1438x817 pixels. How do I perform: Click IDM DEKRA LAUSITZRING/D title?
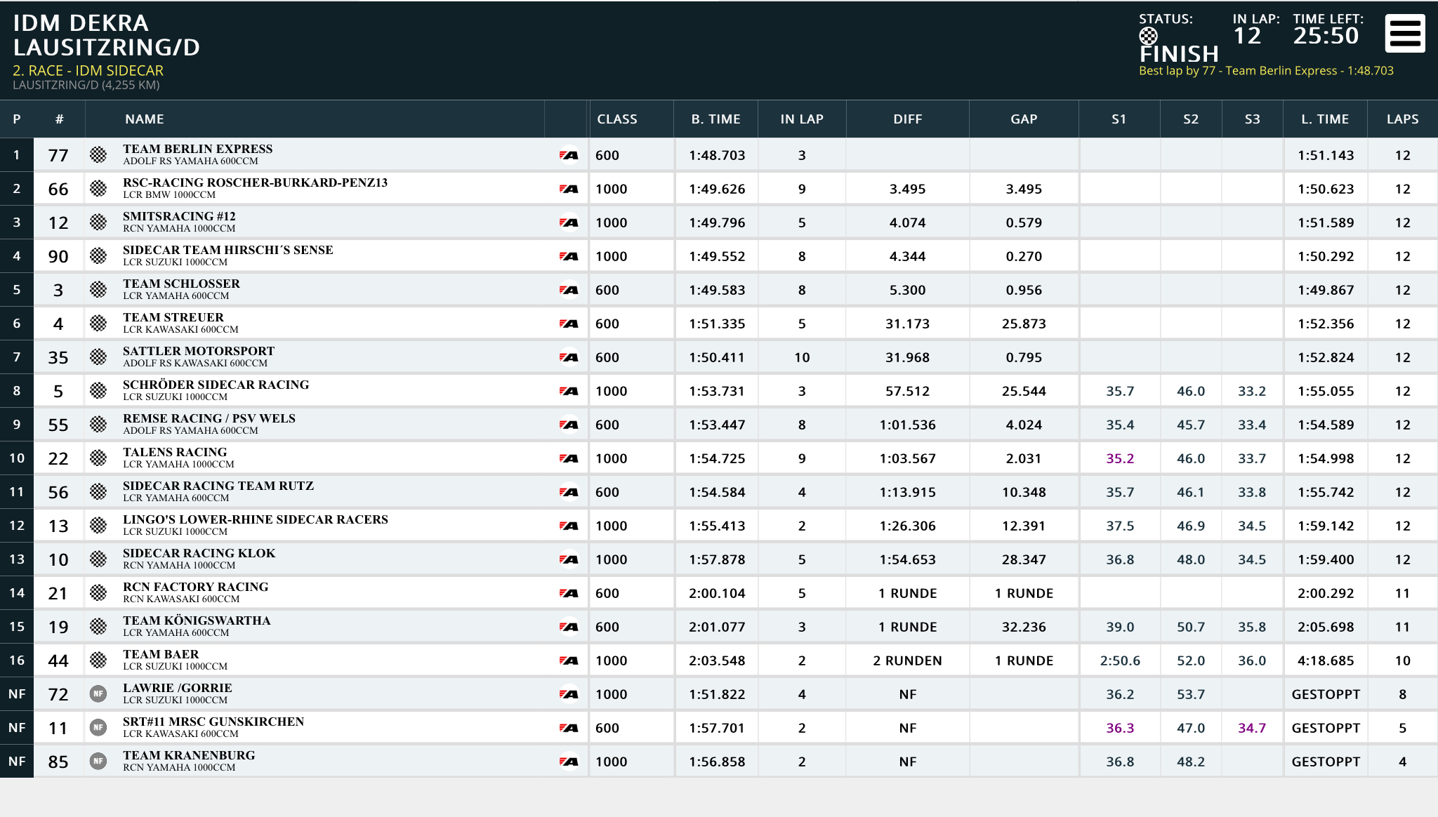(x=107, y=35)
